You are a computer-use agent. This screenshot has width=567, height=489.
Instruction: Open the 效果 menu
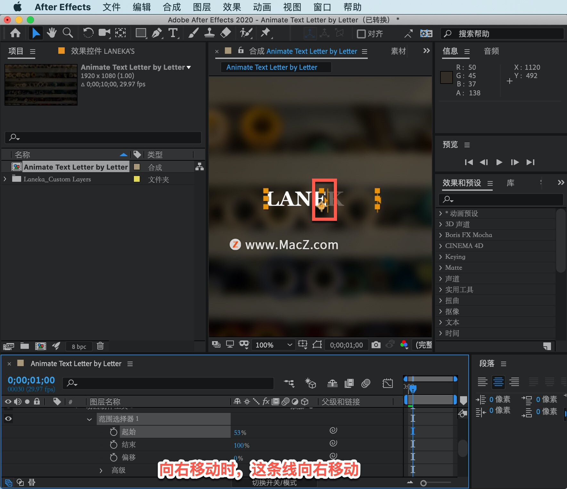pyautogui.click(x=232, y=7)
